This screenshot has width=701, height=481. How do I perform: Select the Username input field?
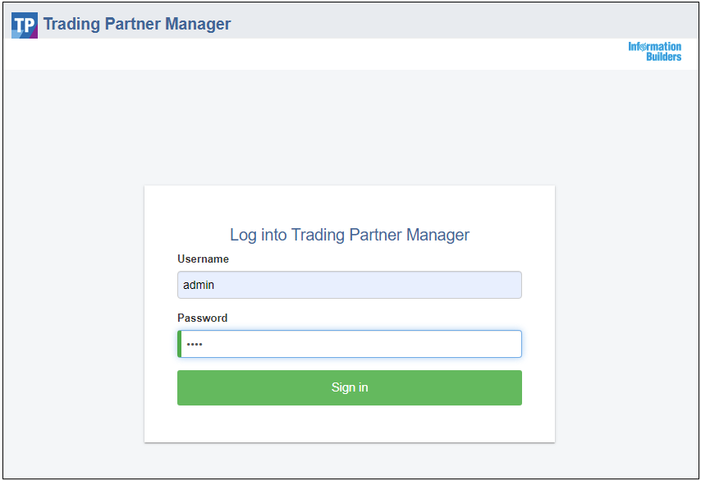click(x=350, y=285)
